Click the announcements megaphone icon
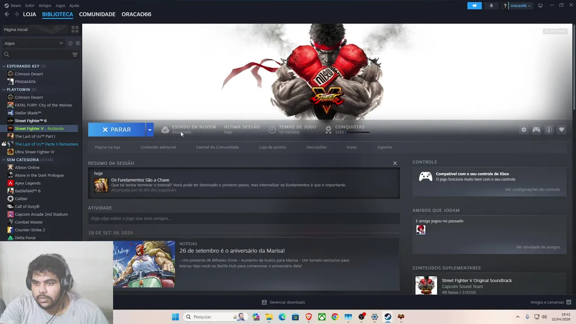The height and width of the screenshot is (324, 576). 474,5
